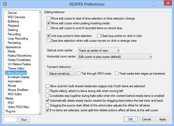Select top-level Media category below MIDI Editor
Image resolution: width=174 pixels, height=126 pixels.
pos(9,98)
